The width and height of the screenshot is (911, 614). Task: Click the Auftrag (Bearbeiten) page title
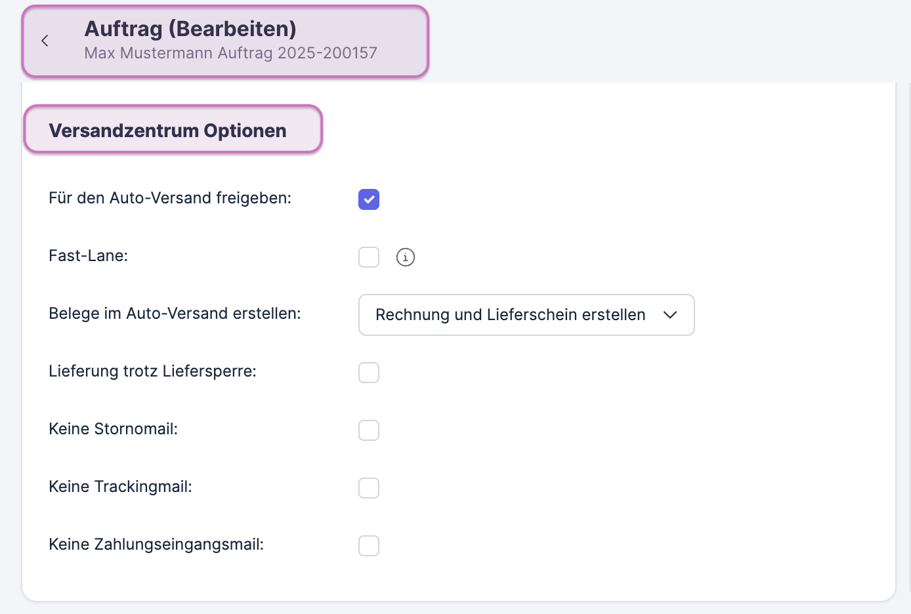point(190,29)
